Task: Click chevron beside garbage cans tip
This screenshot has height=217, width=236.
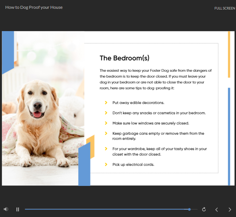Action: 106,134
